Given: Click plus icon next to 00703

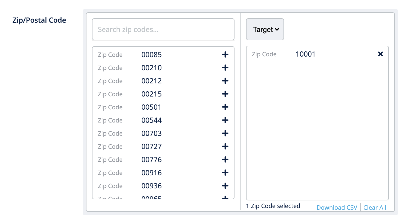Looking at the screenshot, I should click(x=225, y=133).
